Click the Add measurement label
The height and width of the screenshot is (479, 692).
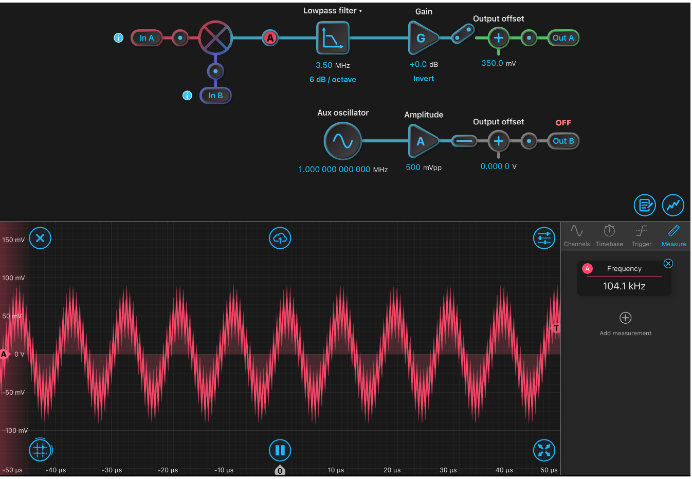click(625, 333)
